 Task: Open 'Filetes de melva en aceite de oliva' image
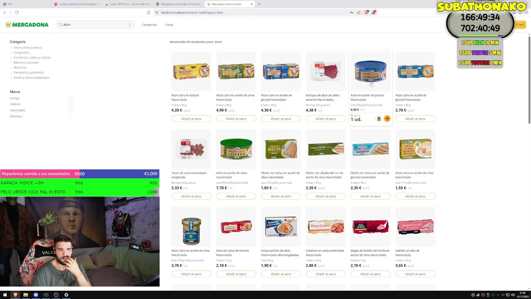click(281, 149)
